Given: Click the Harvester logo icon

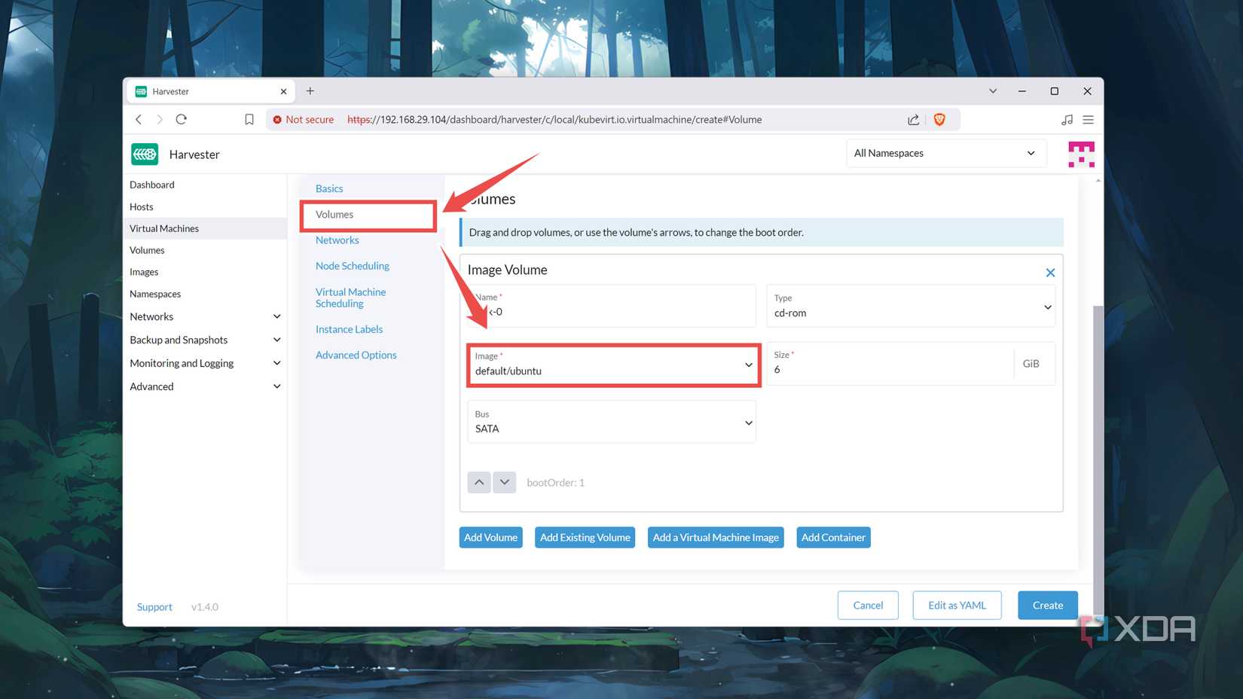Looking at the screenshot, I should [x=145, y=154].
